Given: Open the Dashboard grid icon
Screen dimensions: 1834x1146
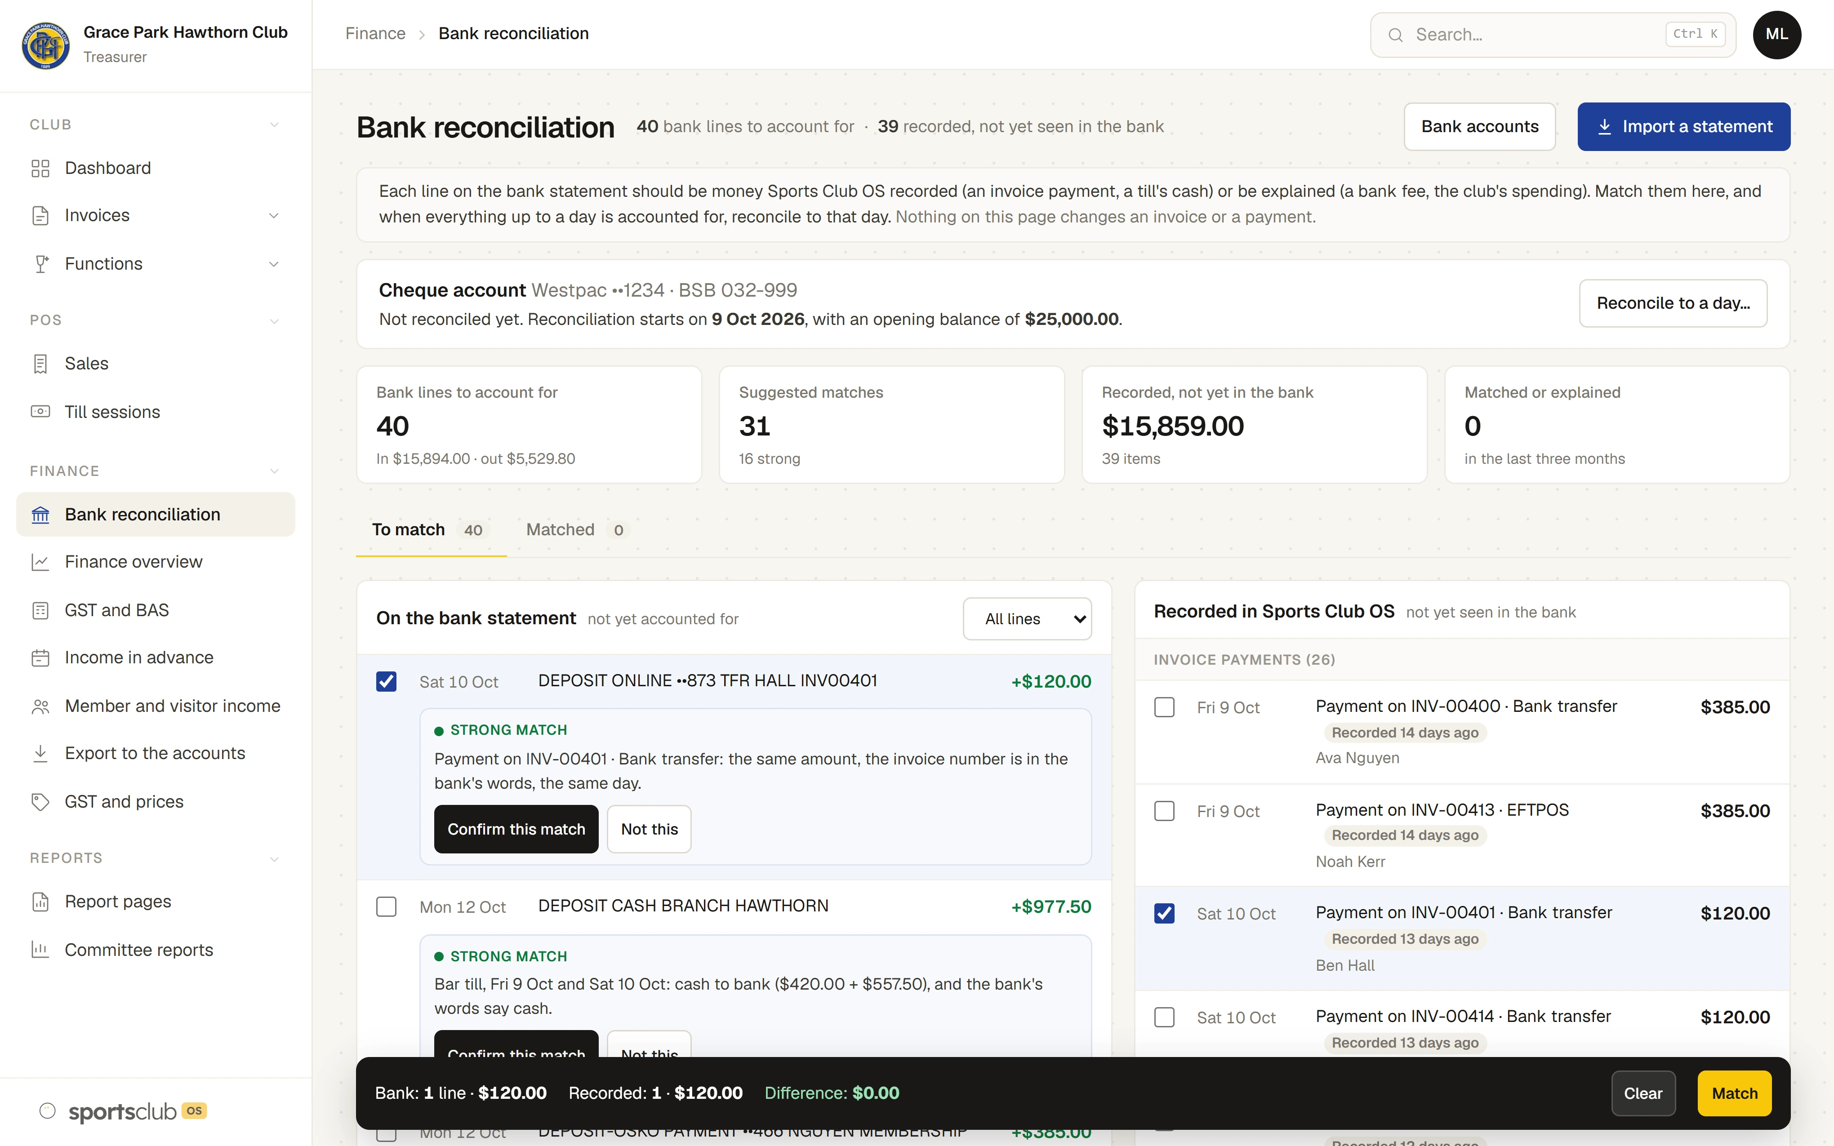Looking at the screenshot, I should [40, 168].
